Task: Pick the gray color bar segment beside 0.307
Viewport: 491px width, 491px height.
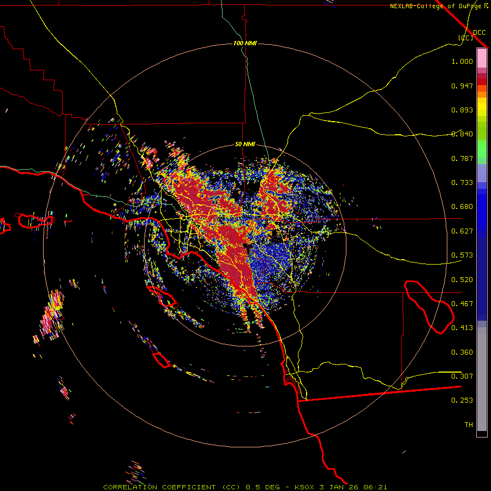Action: click(482, 379)
